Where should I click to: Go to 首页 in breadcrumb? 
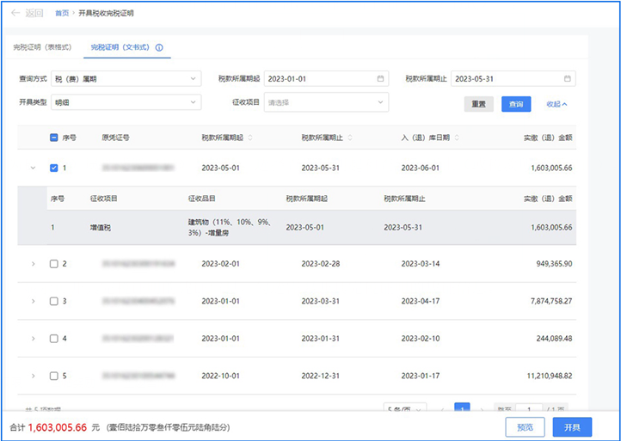(x=62, y=14)
